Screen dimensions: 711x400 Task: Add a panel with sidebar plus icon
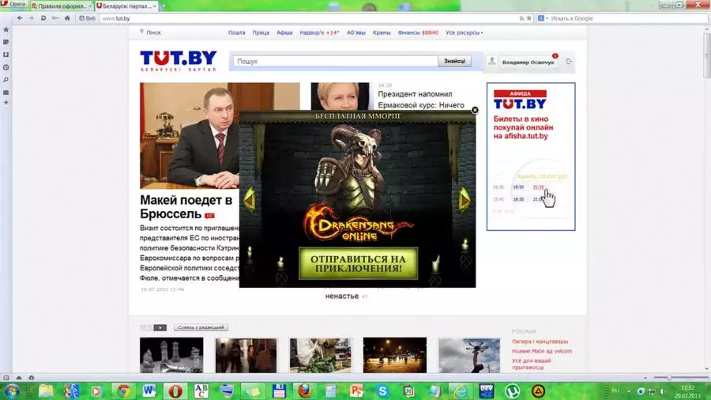pyautogui.click(x=6, y=103)
